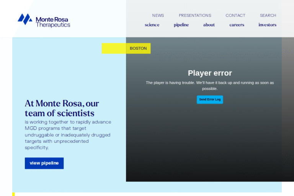
Task: Open the Contact page
Action: (x=235, y=16)
